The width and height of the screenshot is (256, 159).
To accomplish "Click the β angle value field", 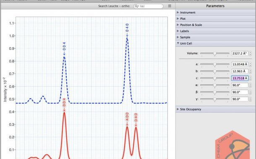I will click(x=240, y=92).
